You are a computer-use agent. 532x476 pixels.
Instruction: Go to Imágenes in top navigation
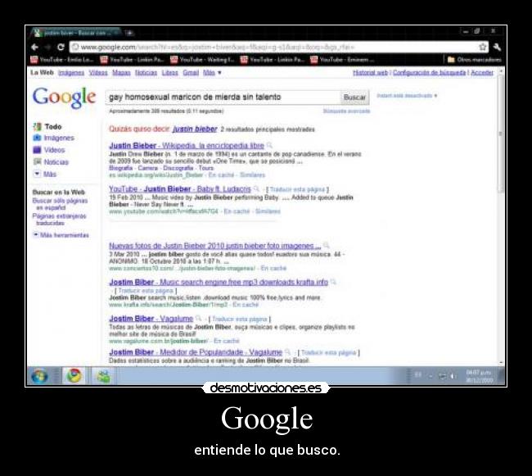pyautogui.click(x=71, y=73)
